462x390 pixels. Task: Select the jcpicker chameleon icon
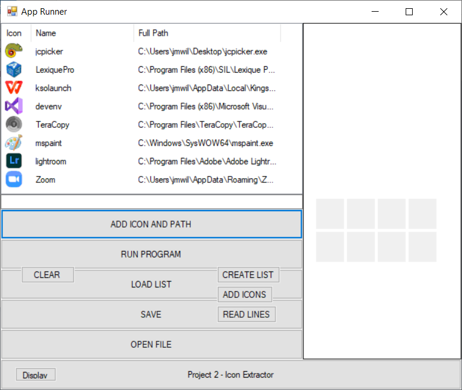(14, 50)
